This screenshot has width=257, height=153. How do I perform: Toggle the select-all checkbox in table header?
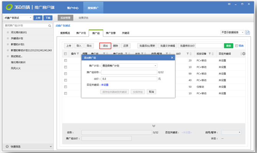[65, 54]
